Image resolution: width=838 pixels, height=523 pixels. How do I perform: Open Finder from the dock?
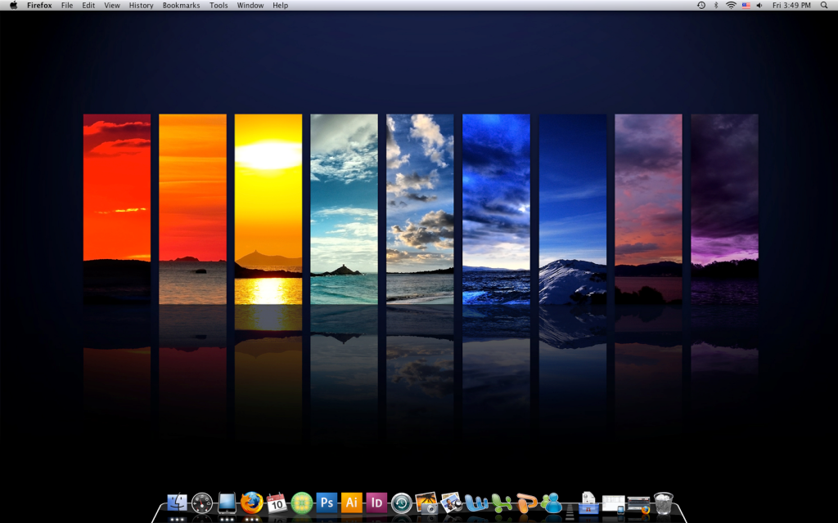tap(178, 503)
